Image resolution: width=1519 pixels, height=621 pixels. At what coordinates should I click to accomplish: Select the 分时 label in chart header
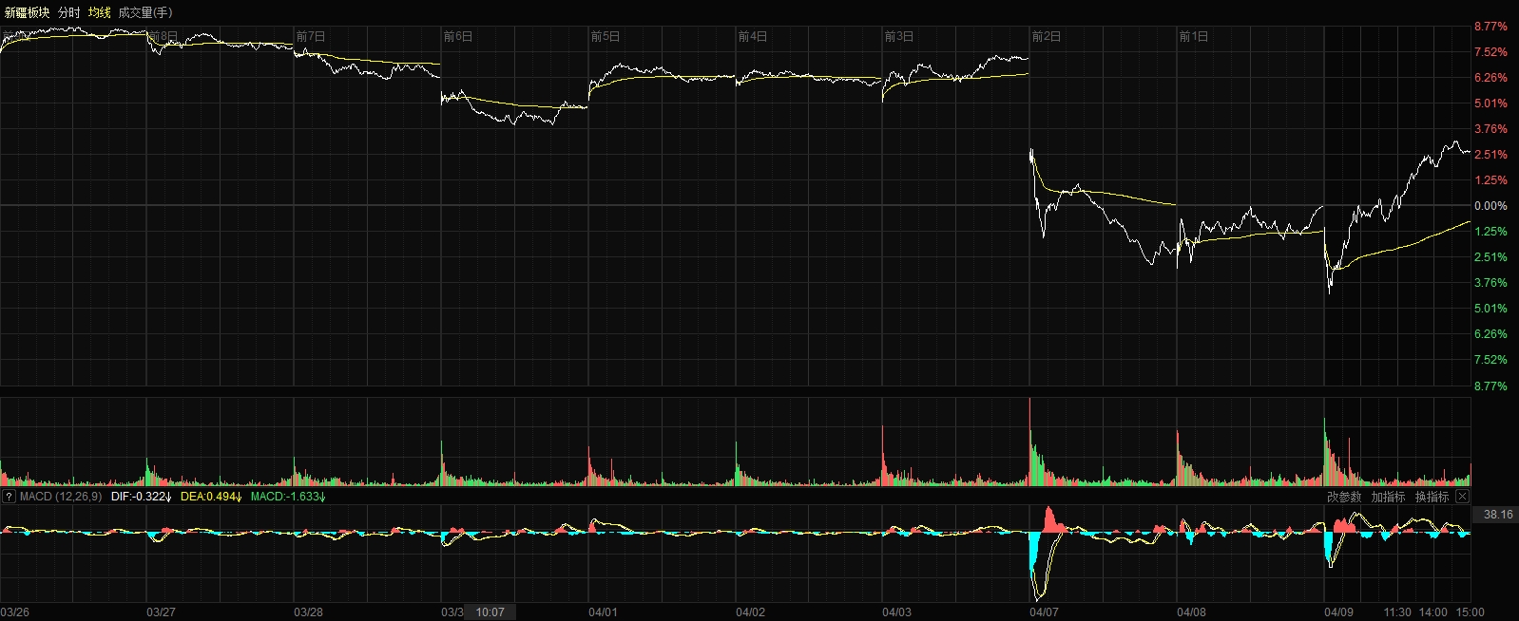tap(68, 12)
